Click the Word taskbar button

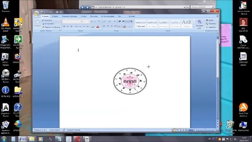[22, 139]
